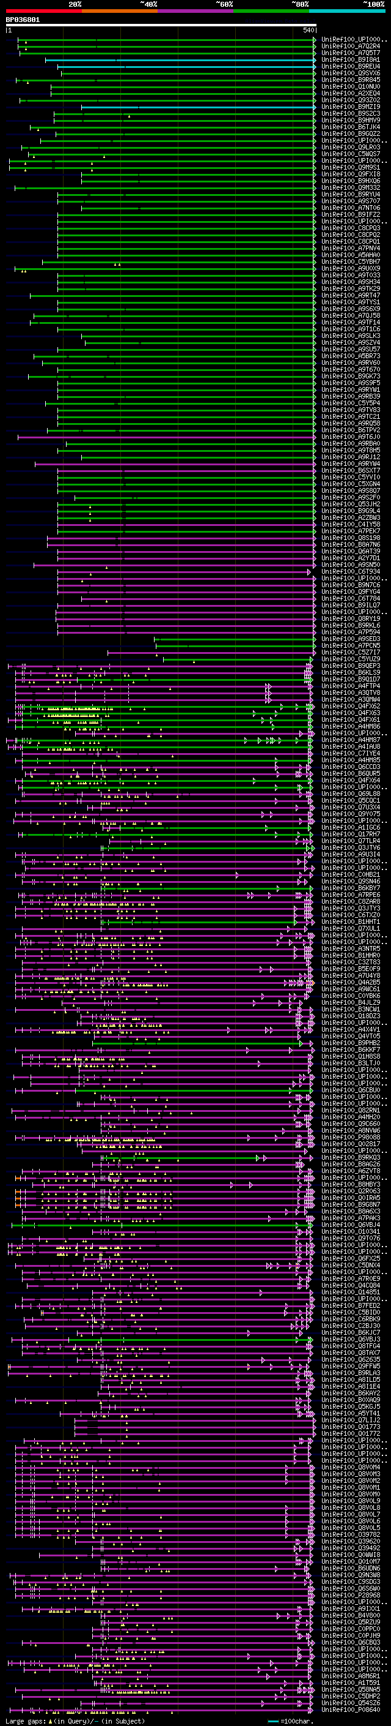391x1726 pixels.
Task: Click the cyan ~100% identity legend segment
Action: coord(347,11)
